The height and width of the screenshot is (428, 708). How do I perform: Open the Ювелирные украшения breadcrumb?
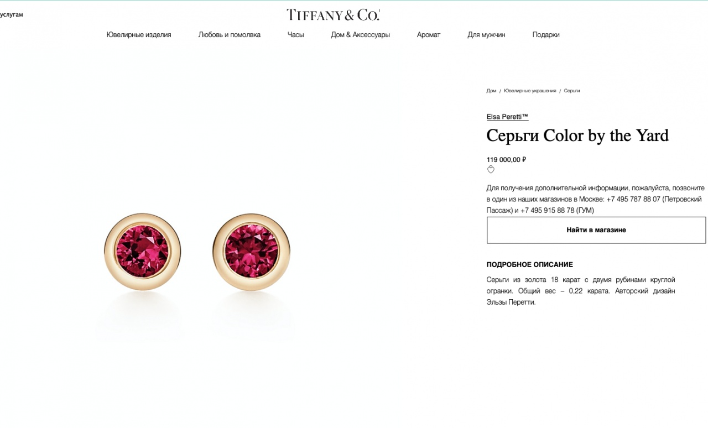pyautogui.click(x=530, y=91)
